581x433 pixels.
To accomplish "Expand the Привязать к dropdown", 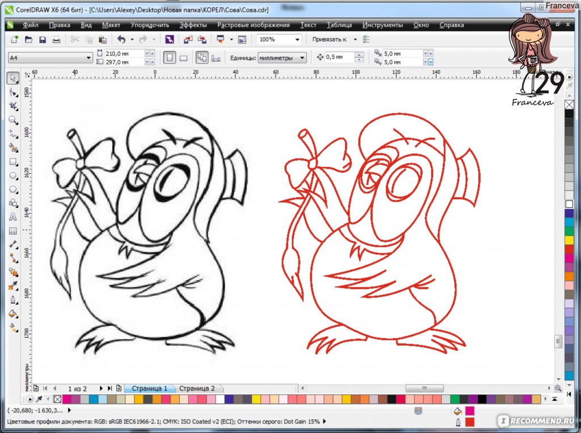I will coord(355,39).
